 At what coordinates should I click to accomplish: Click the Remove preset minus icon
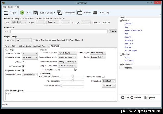pos(132,97)
